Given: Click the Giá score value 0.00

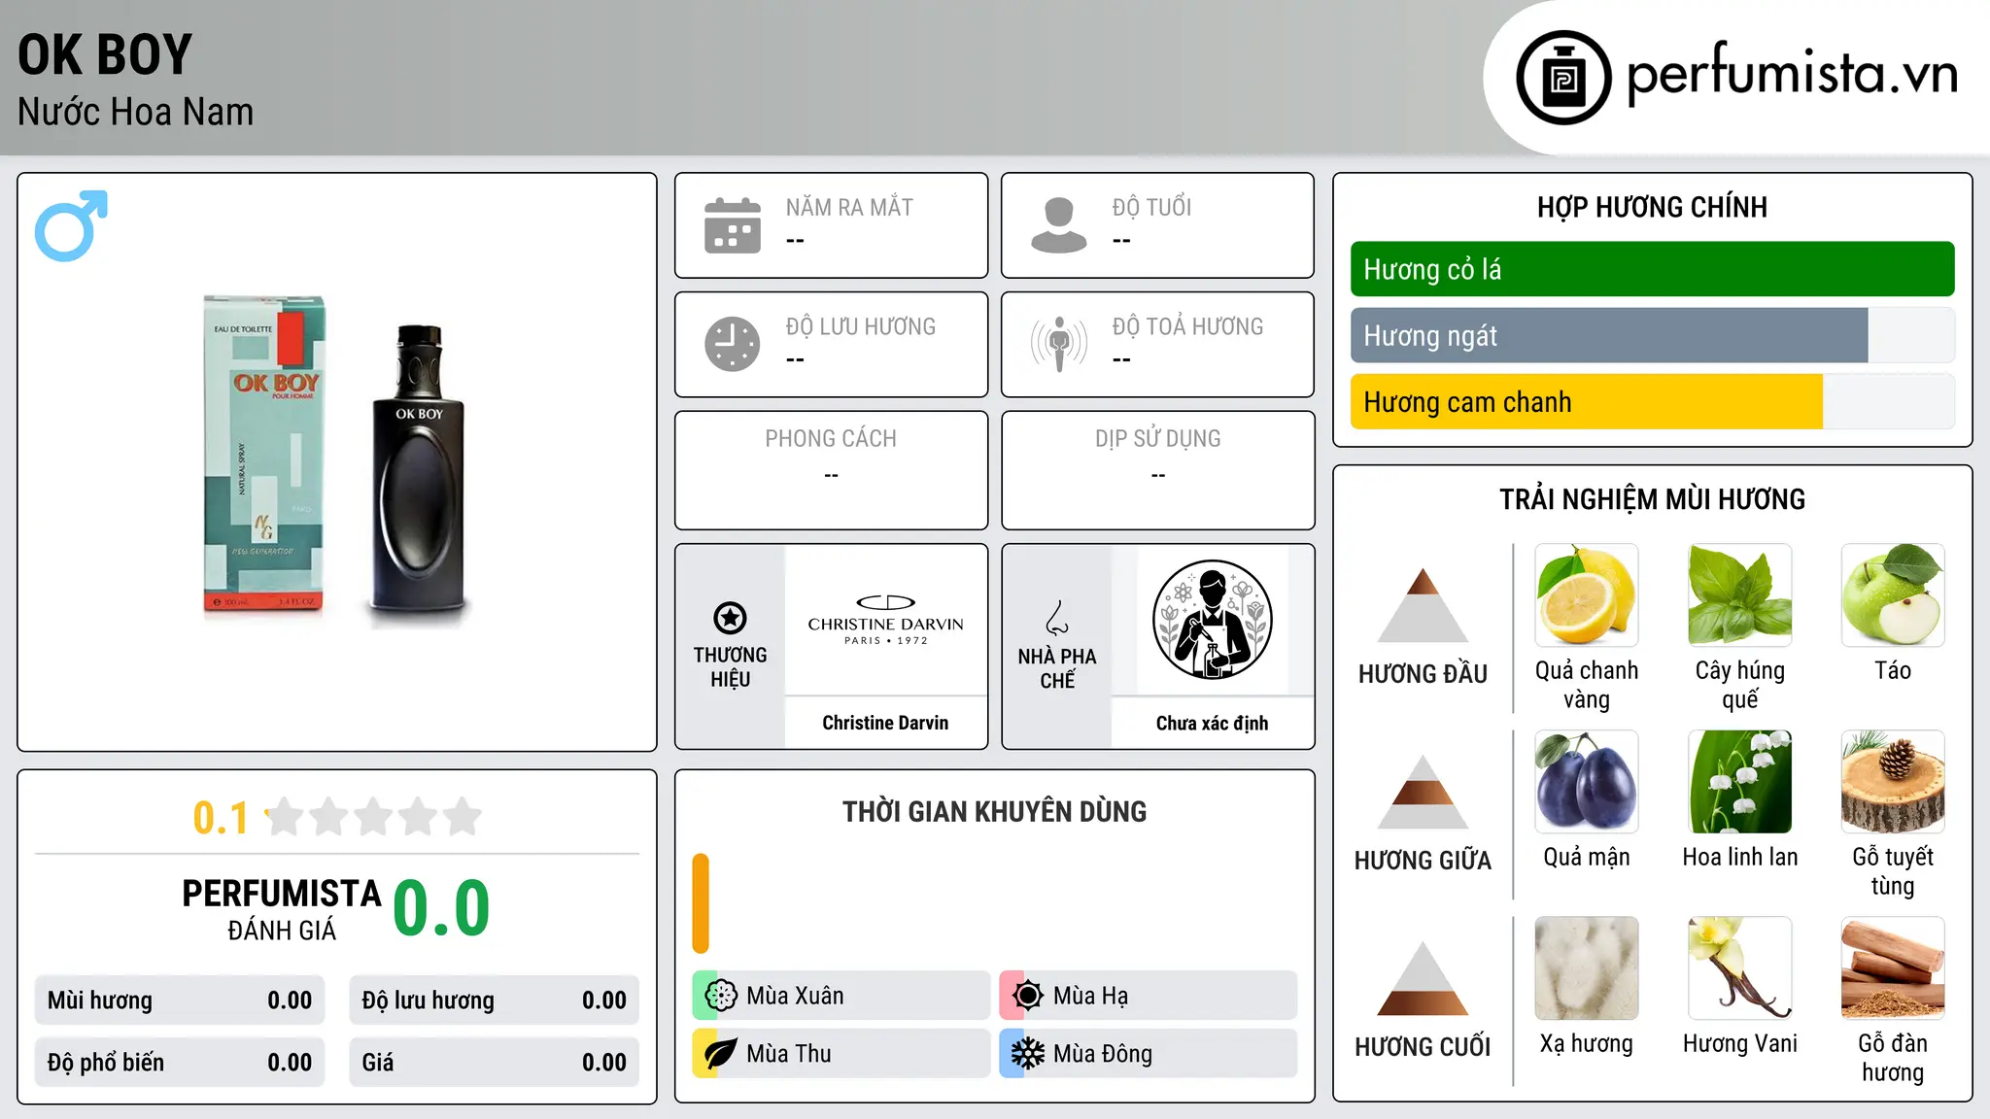Looking at the screenshot, I should pyautogui.click(x=604, y=1063).
